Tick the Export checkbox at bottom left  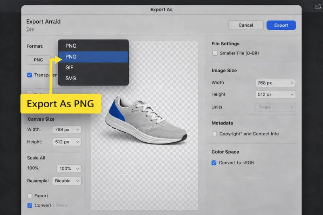coord(29,196)
